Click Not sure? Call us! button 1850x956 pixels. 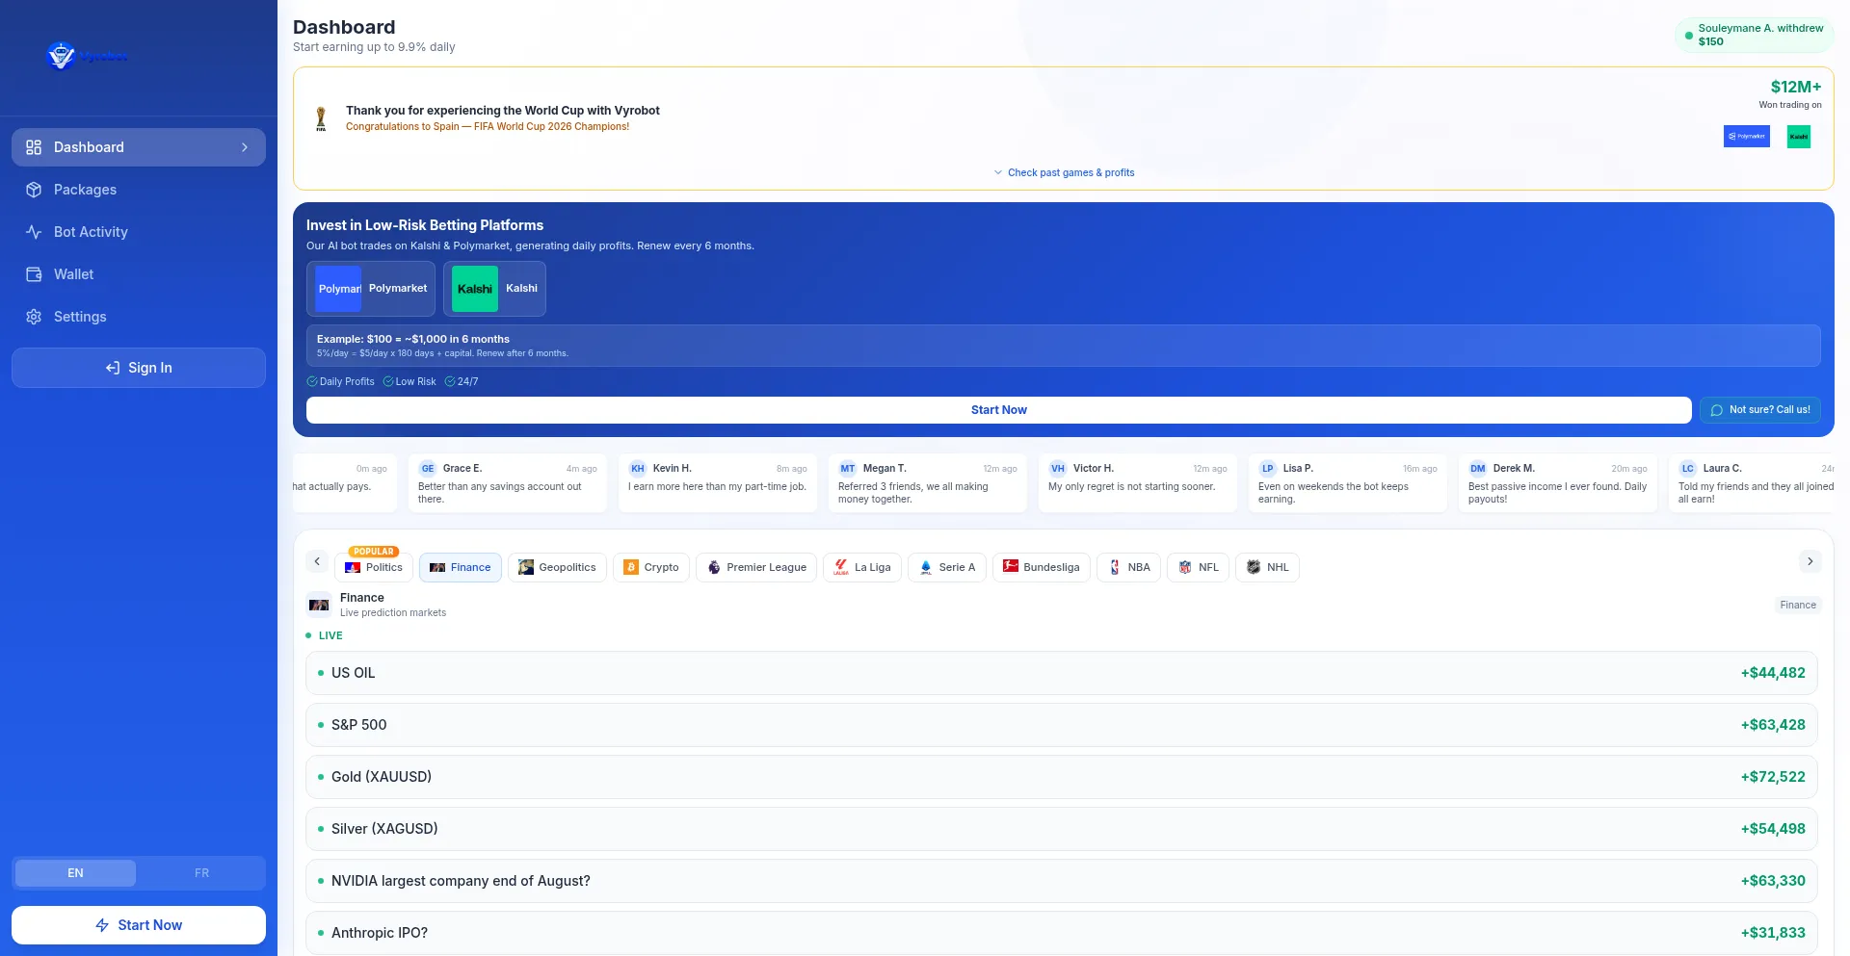tap(1760, 410)
